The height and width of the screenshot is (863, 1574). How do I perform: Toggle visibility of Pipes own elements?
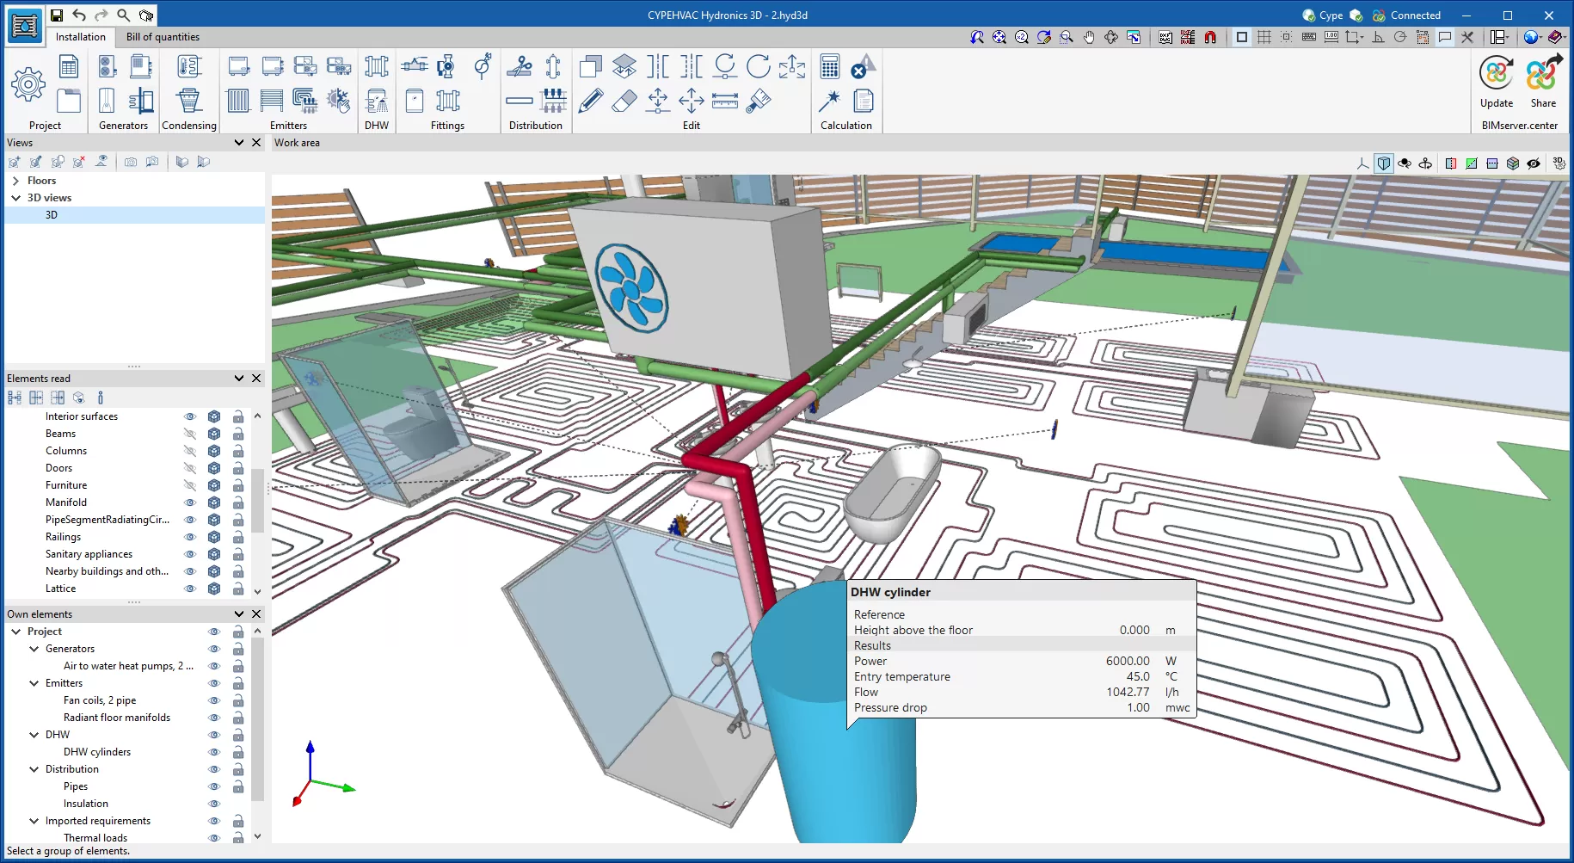tap(214, 786)
